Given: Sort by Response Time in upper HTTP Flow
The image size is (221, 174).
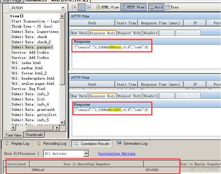Looking at the screenshot, I should pyautogui.click(x=161, y=23).
